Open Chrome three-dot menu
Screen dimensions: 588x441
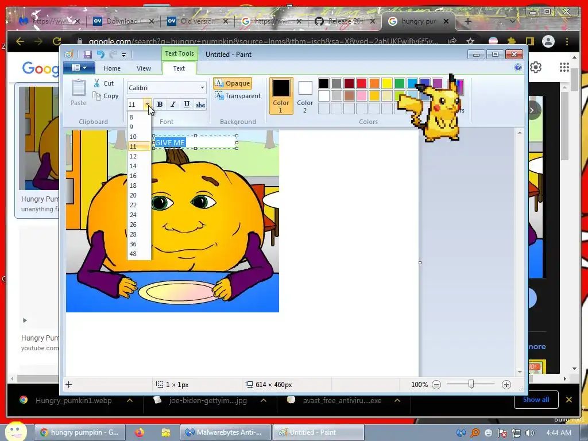click(x=567, y=41)
